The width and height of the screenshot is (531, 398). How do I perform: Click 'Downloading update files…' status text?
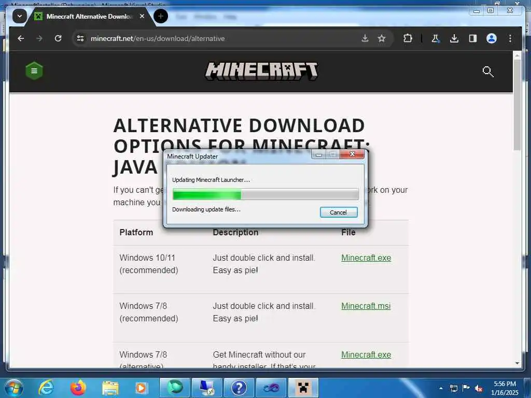click(x=206, y=209)
